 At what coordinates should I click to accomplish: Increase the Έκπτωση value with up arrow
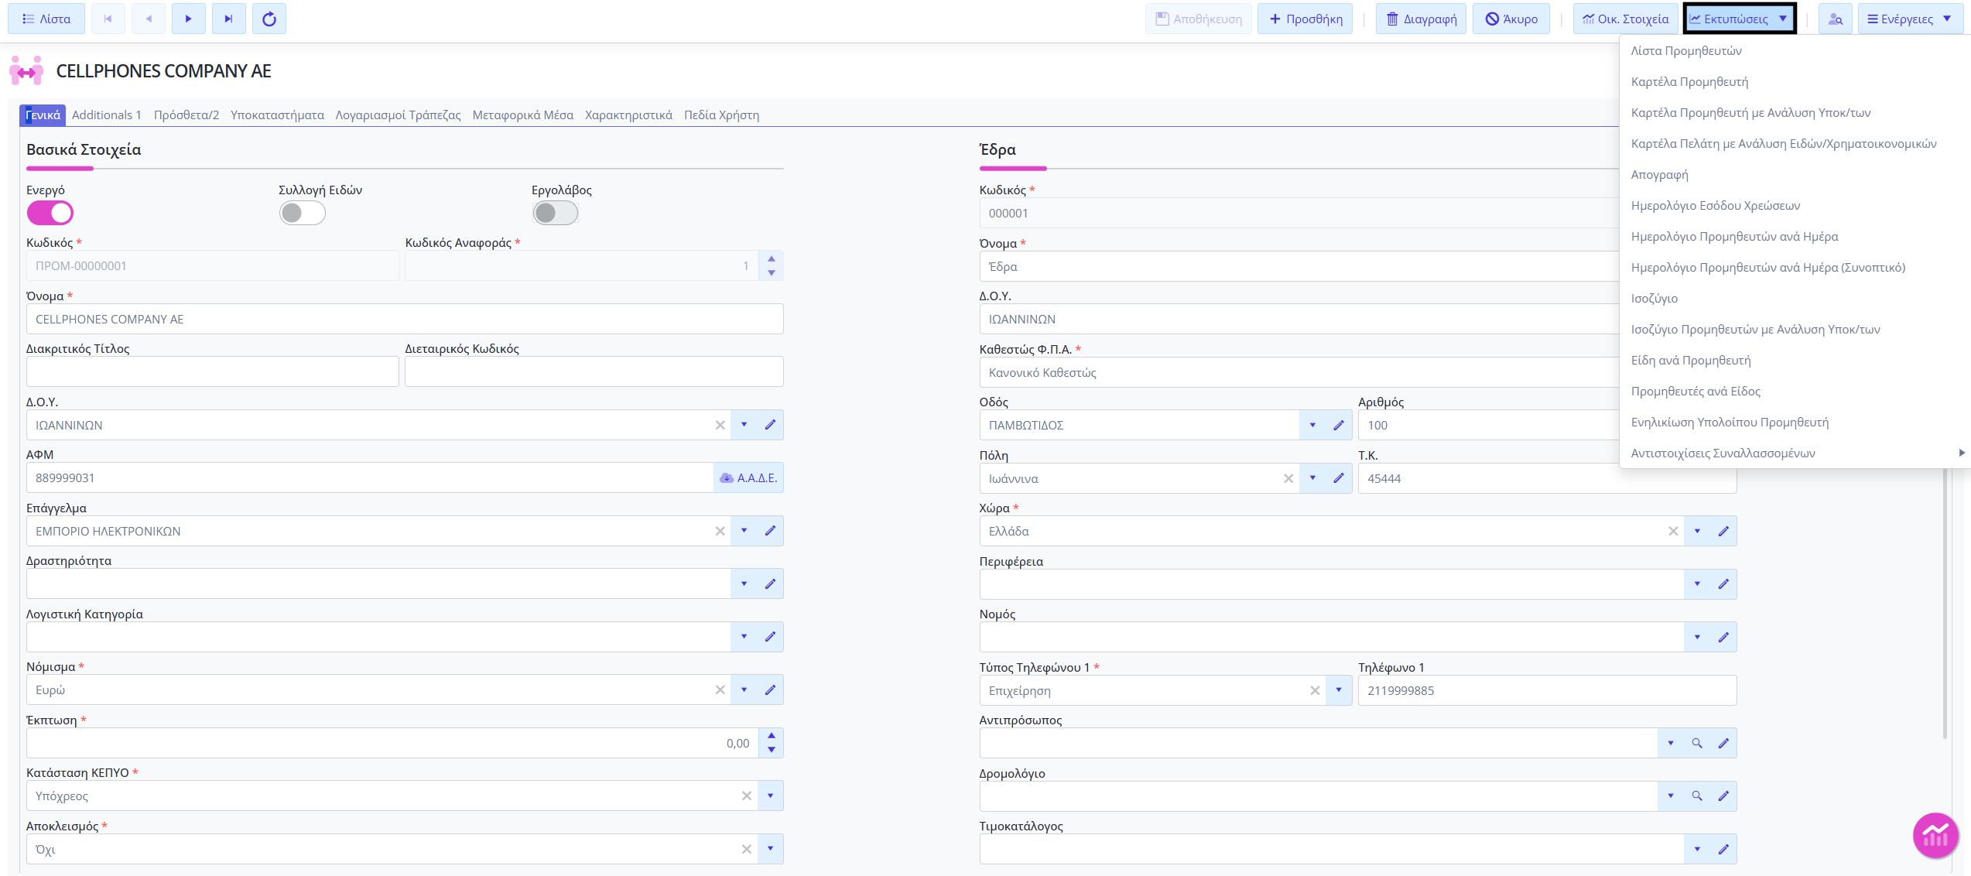point(772,736)
